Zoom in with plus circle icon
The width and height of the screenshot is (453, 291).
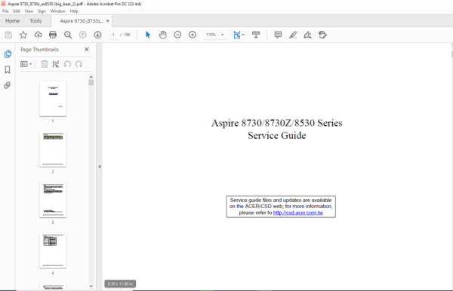click(193, 35)
